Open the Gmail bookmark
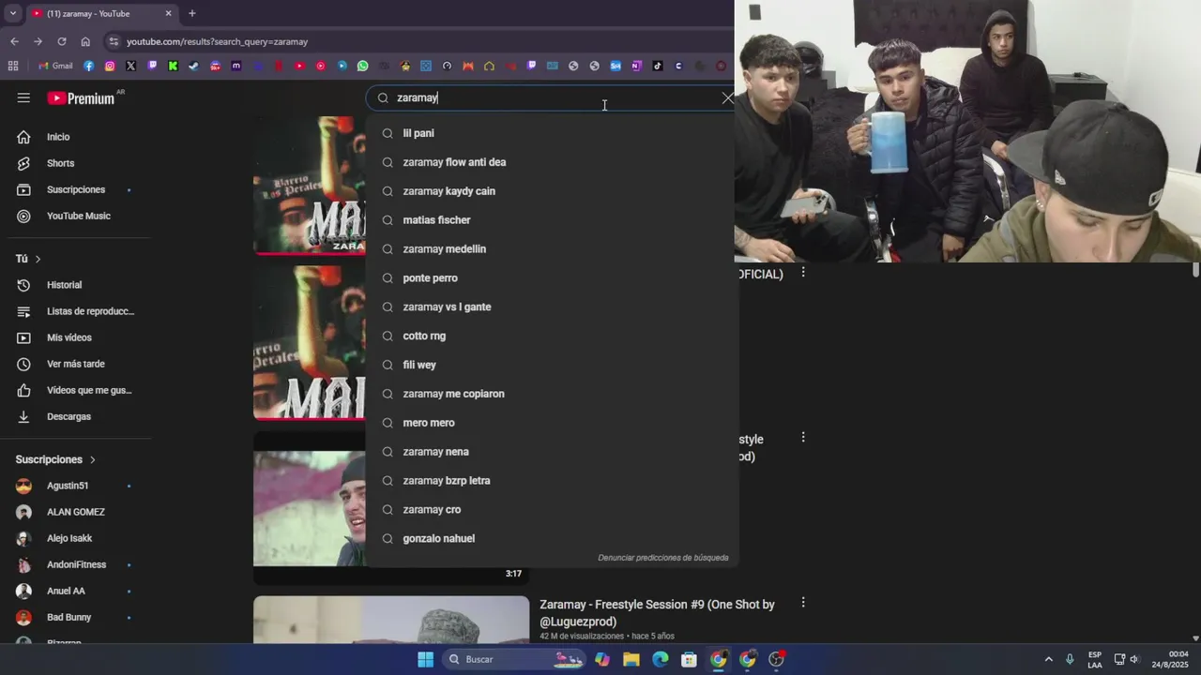This screenshot has width=1201, height=675. point(55,66)
